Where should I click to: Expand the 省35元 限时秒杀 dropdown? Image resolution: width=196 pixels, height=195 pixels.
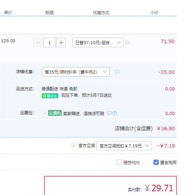(76, 72)
